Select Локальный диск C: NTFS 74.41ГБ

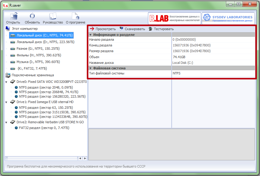(x=41, y=35)
